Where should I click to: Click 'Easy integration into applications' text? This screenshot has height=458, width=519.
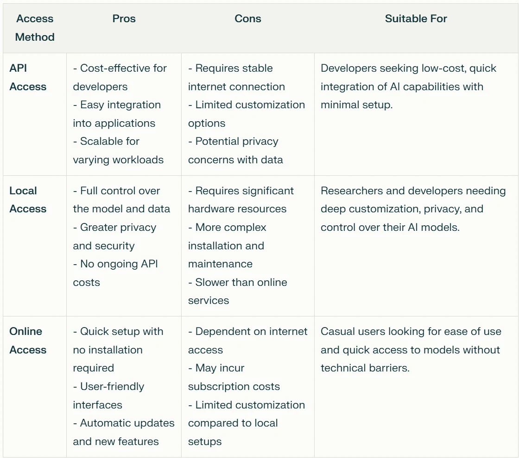click(x=117, y=114)
